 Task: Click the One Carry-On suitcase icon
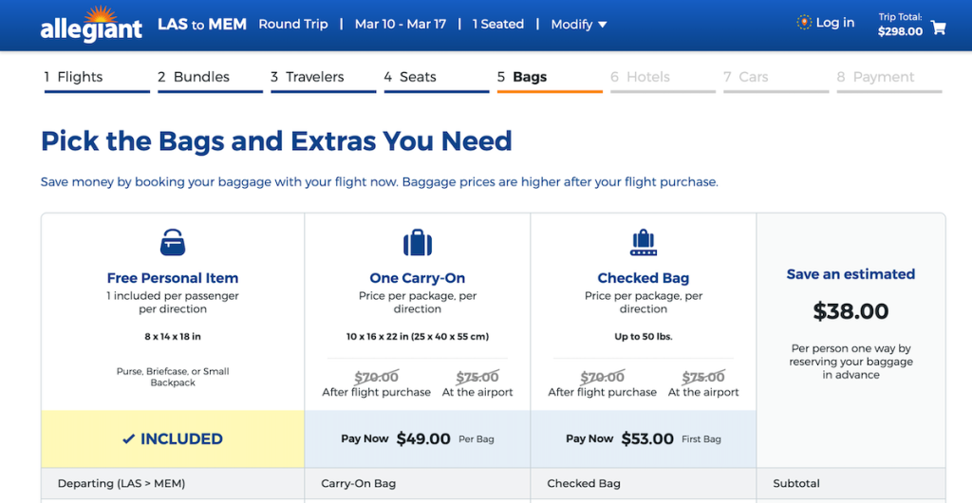click(x=418, y=242)
